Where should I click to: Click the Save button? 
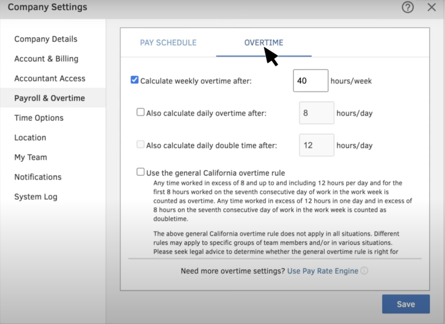[x=406, y=304]
